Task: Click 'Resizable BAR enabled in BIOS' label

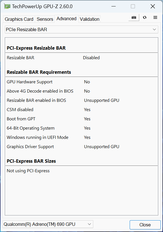Action: coord(36,100)
